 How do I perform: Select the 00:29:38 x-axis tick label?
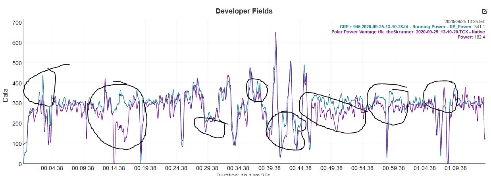click(x=207, y=168)
